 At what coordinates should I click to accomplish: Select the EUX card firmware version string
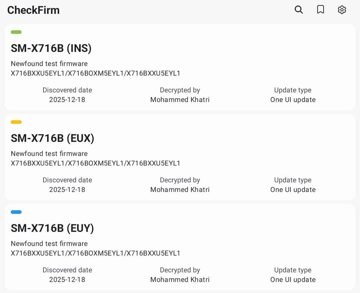(95, 163)
